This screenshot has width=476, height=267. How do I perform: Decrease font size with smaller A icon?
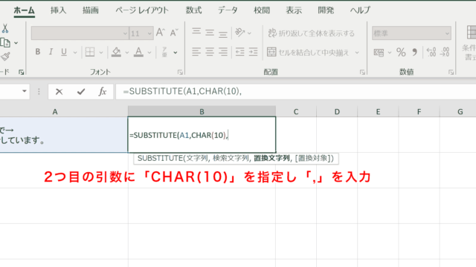point(174,33)
